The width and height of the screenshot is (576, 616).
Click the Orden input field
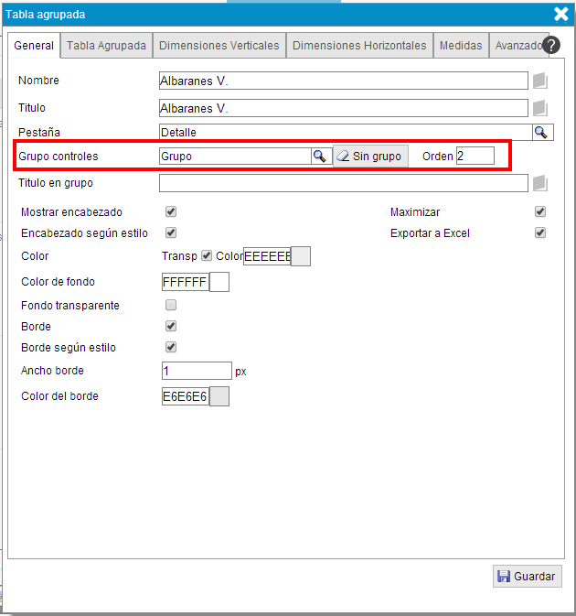[475, 157]
